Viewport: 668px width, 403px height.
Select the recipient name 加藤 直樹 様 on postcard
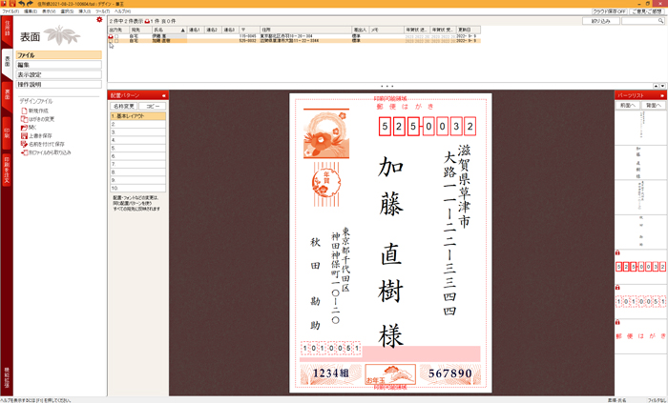(x=390, y=250)
